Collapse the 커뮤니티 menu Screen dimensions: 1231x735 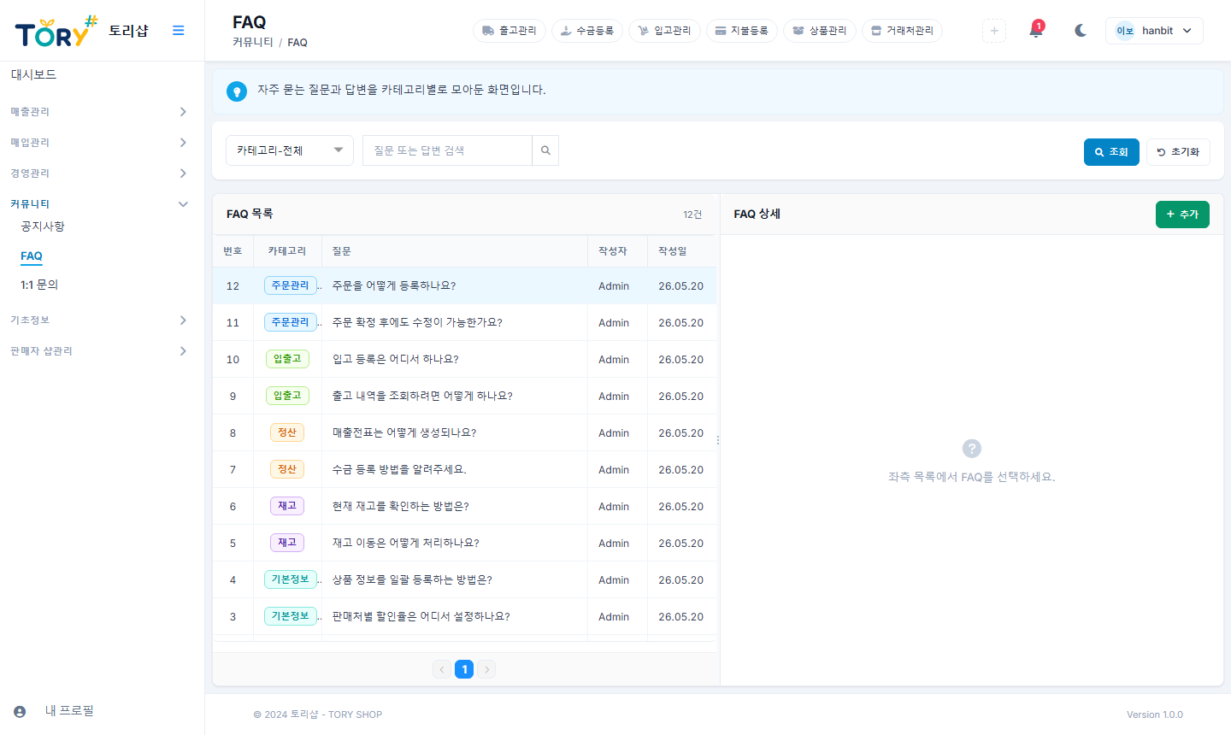click(99, 204)
